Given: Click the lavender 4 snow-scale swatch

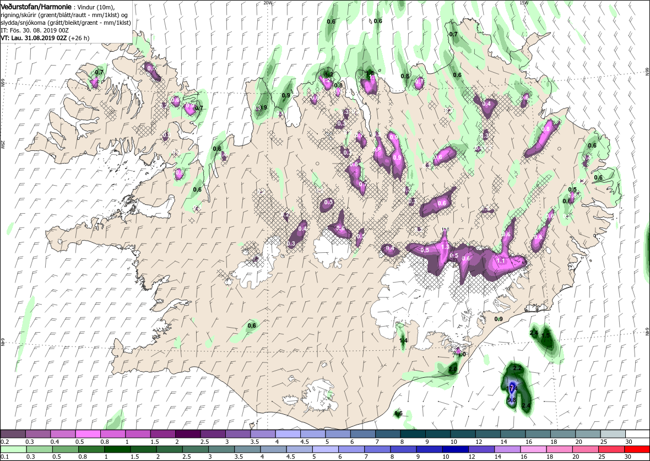Looking at the screenshot, I should [x=288, y=433].
